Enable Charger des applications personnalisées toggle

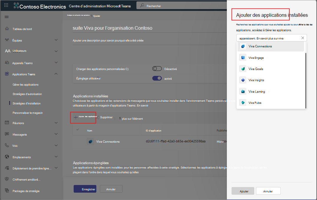click(157, 69)
